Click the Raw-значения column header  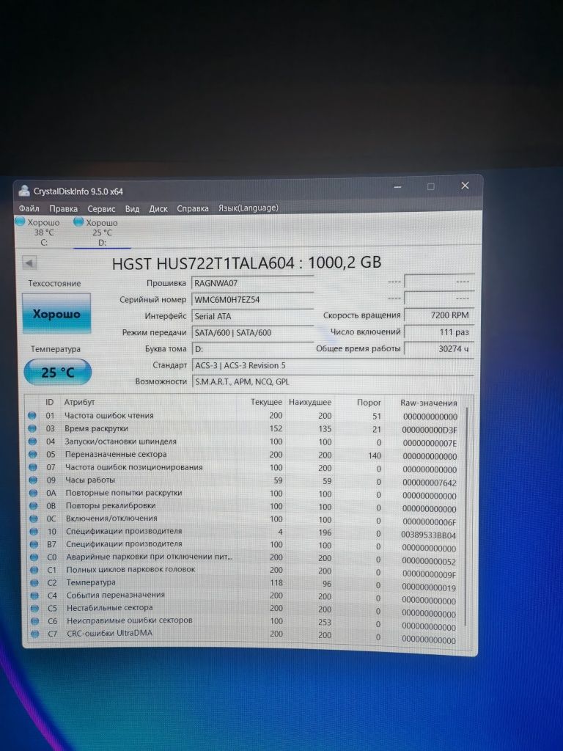428,403
